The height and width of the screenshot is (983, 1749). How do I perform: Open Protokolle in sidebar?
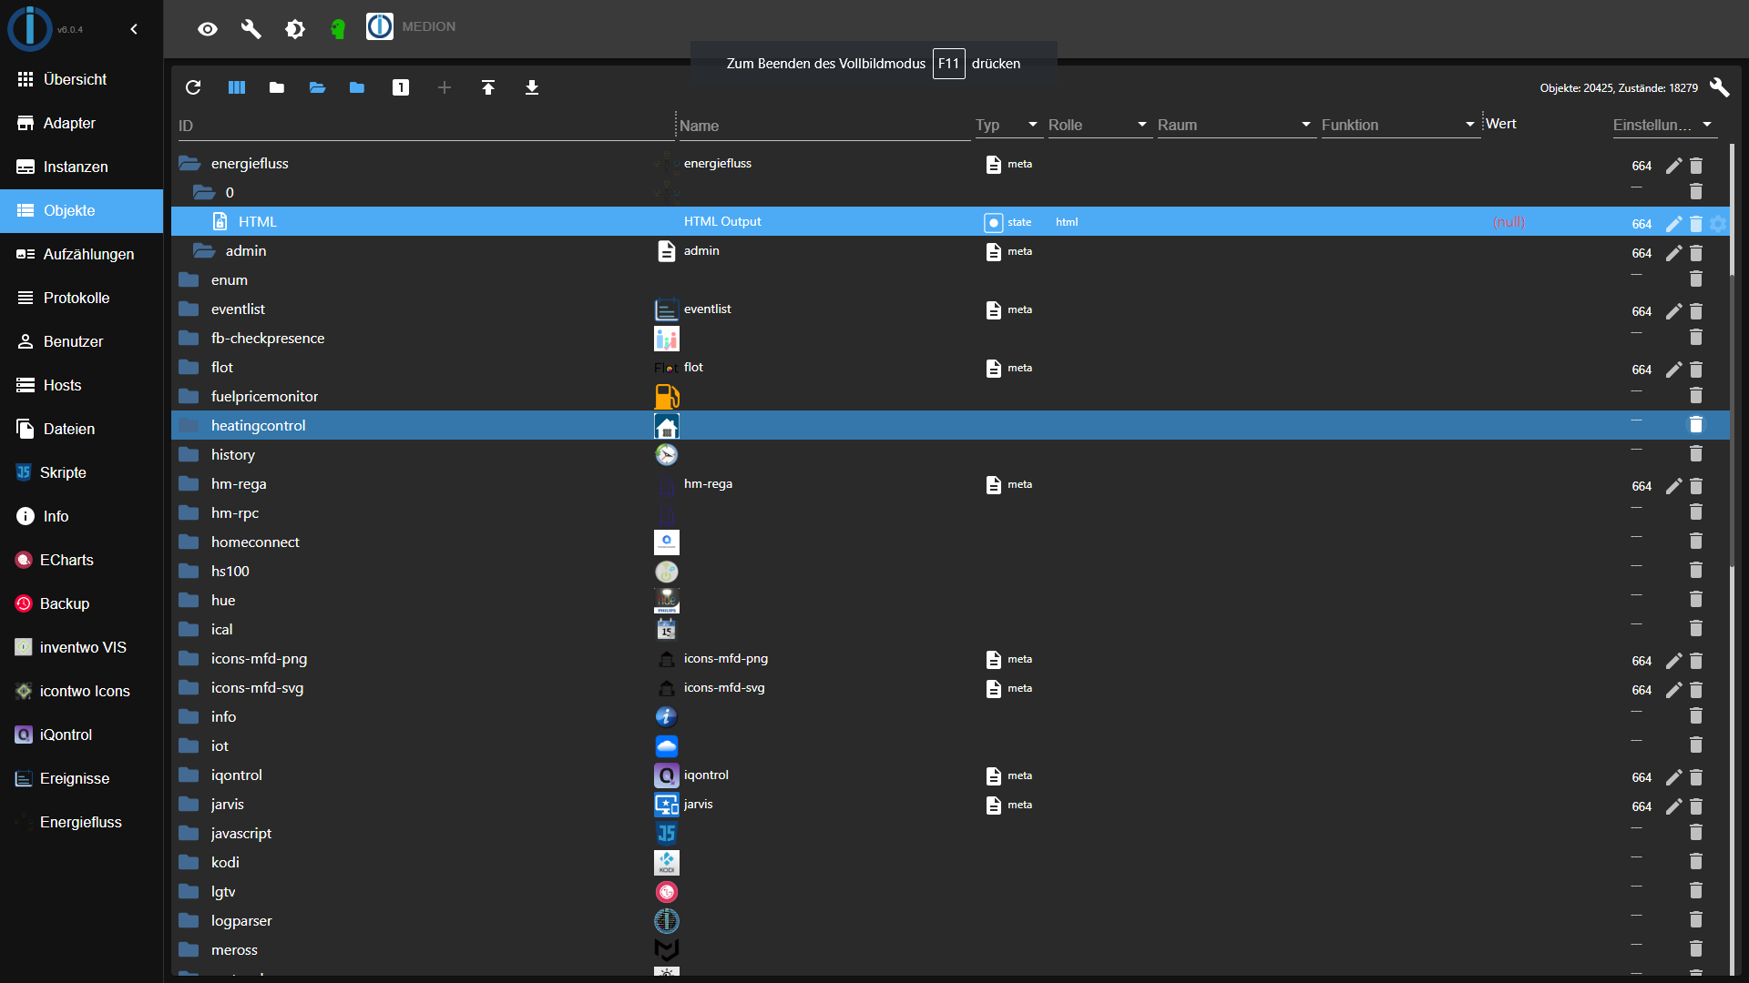(81, 298)
